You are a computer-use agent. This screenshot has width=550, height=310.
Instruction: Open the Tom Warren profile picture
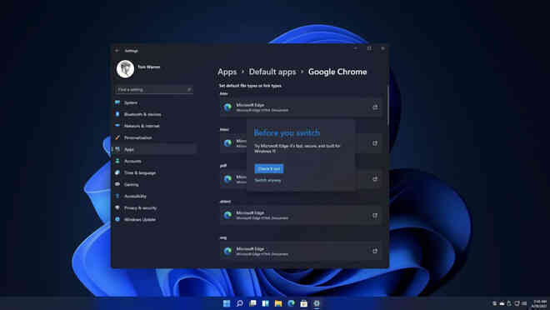pos(125,68)
